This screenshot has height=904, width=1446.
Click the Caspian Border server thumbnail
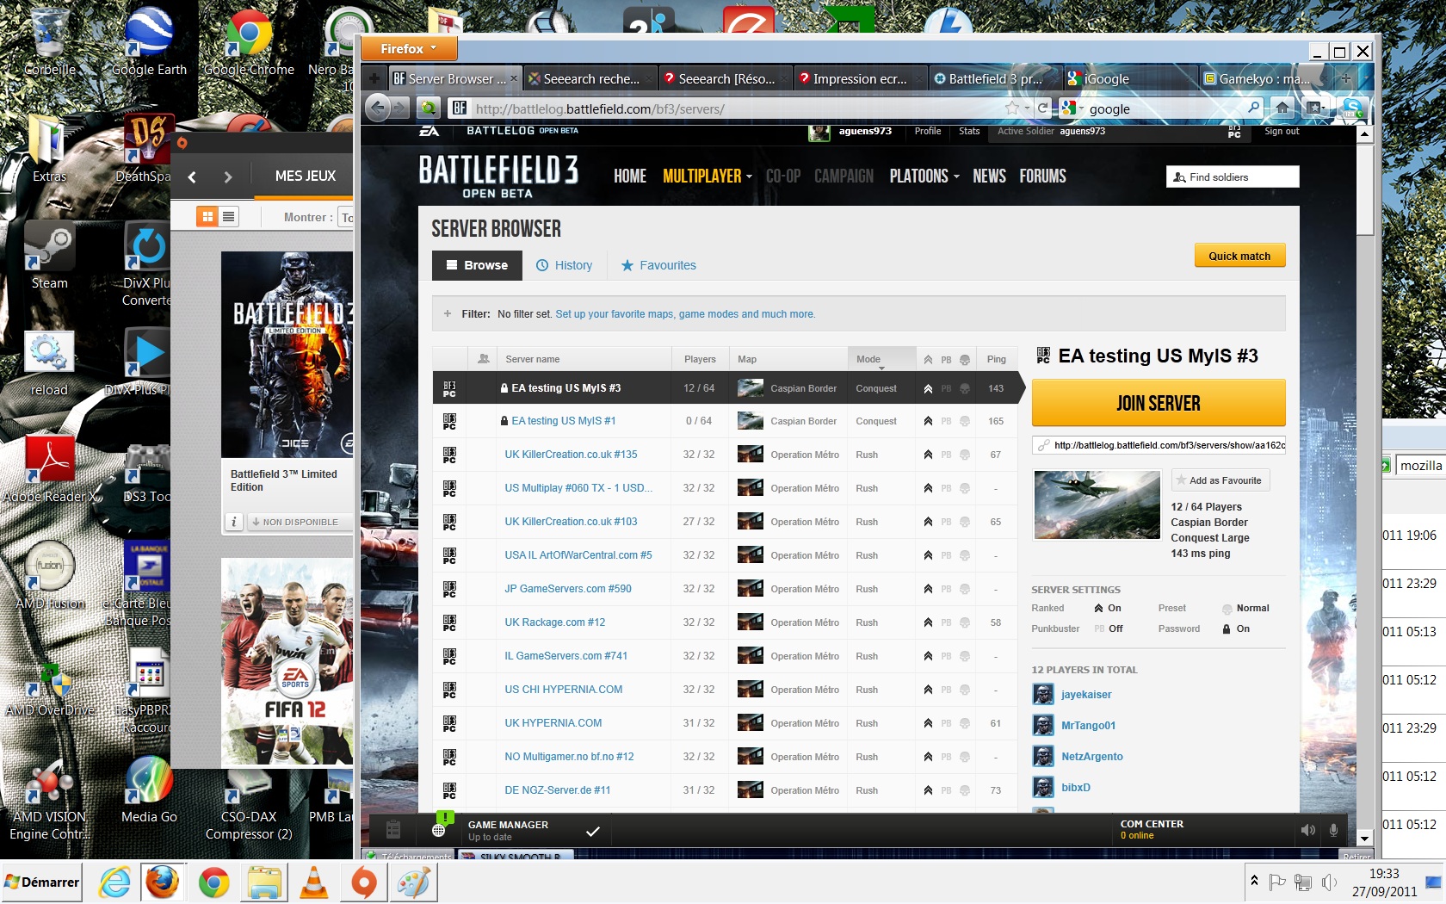click(x=1097, y=505)
